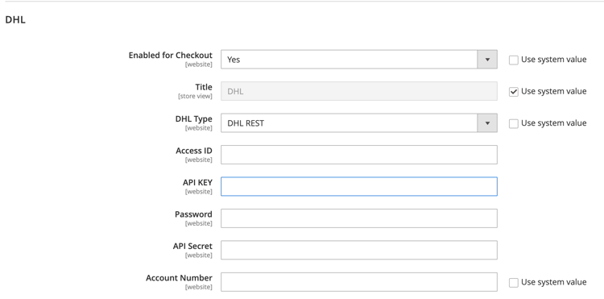Click the Title label
The image size is (604, 299).
204,87
